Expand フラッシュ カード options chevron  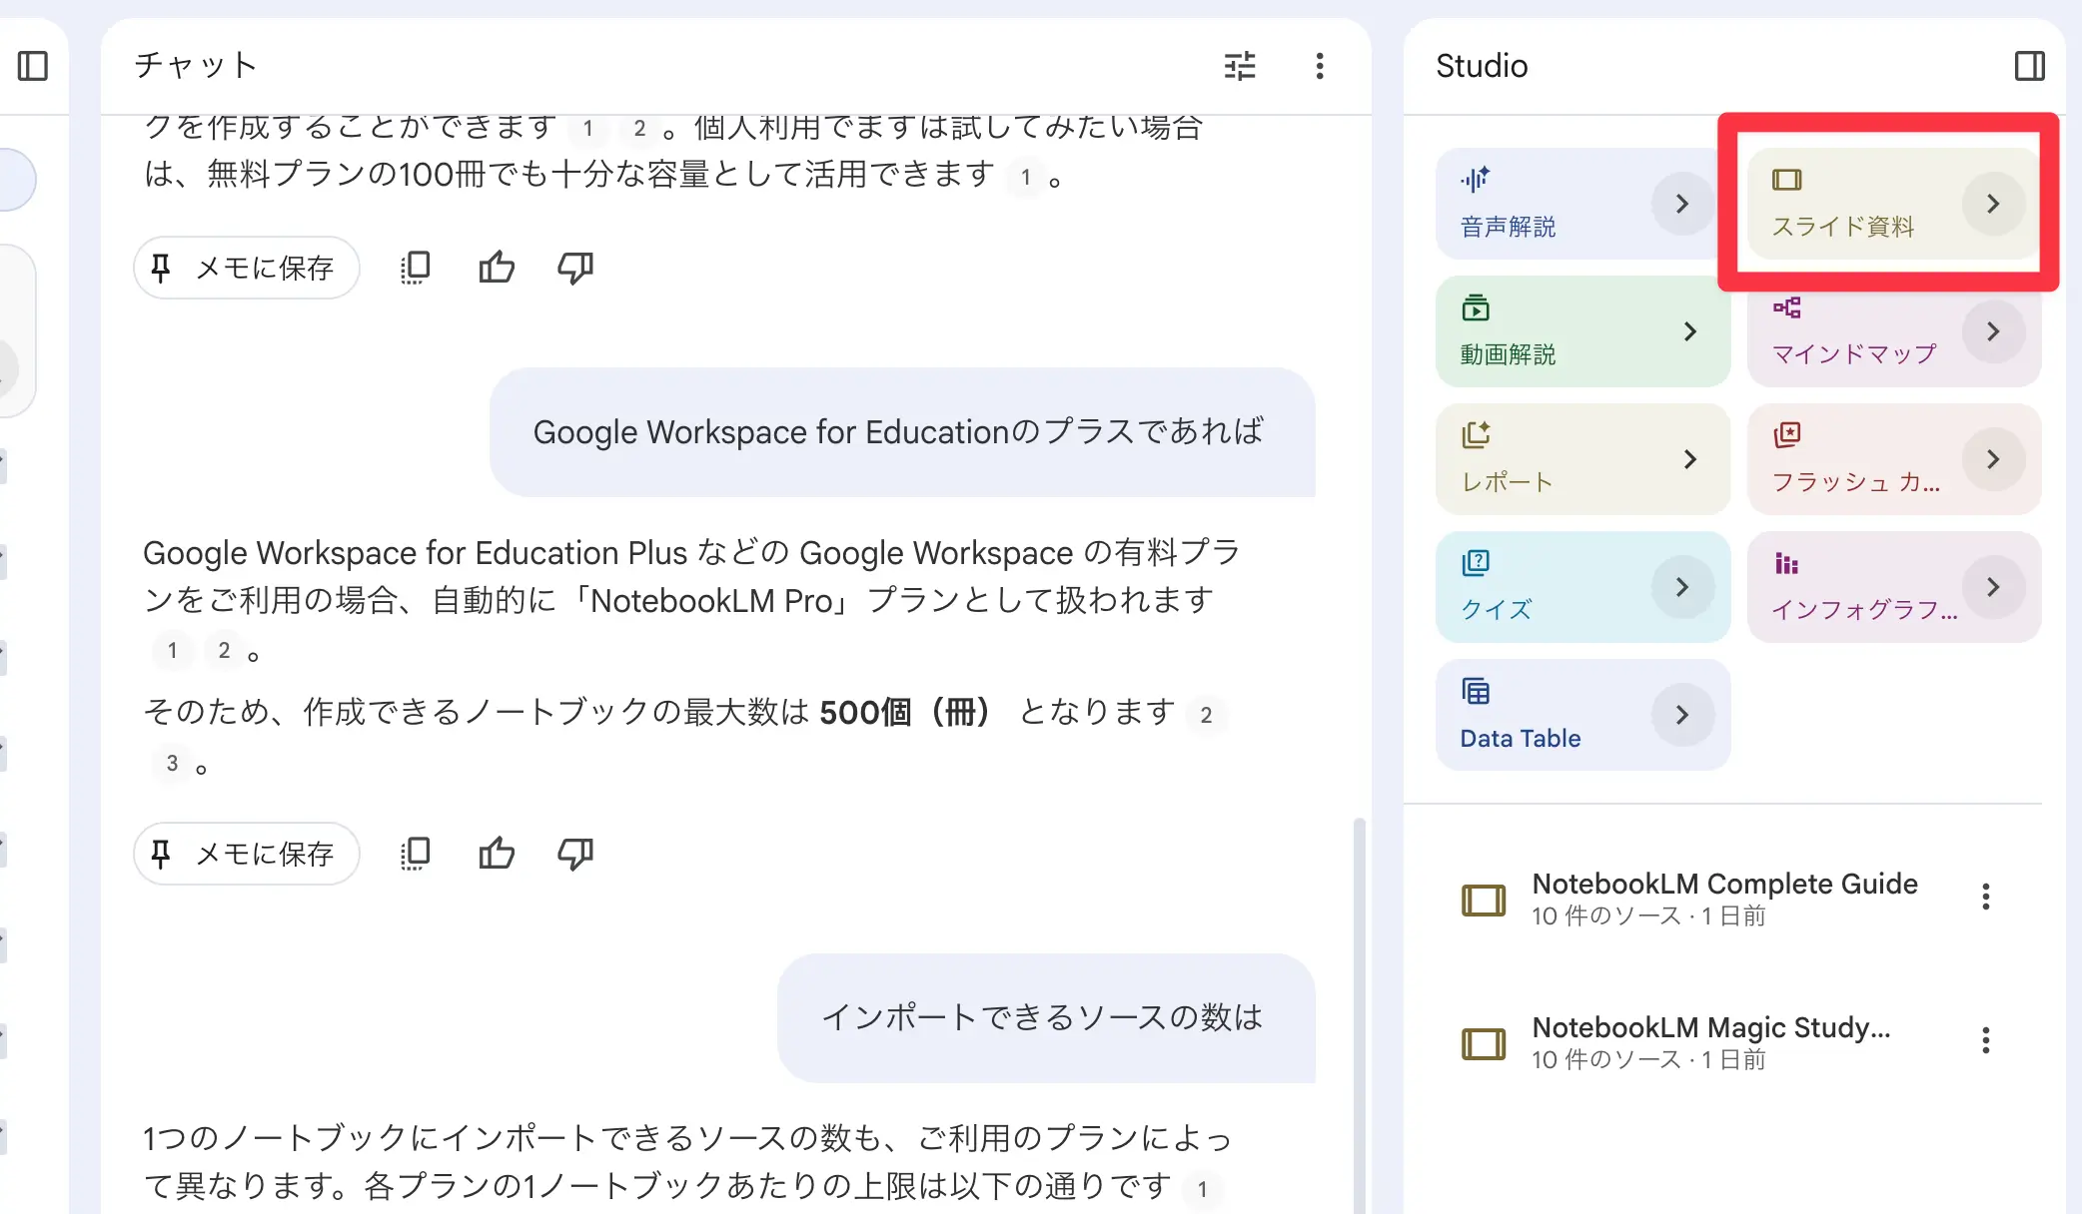click(x=1993, y=459)
